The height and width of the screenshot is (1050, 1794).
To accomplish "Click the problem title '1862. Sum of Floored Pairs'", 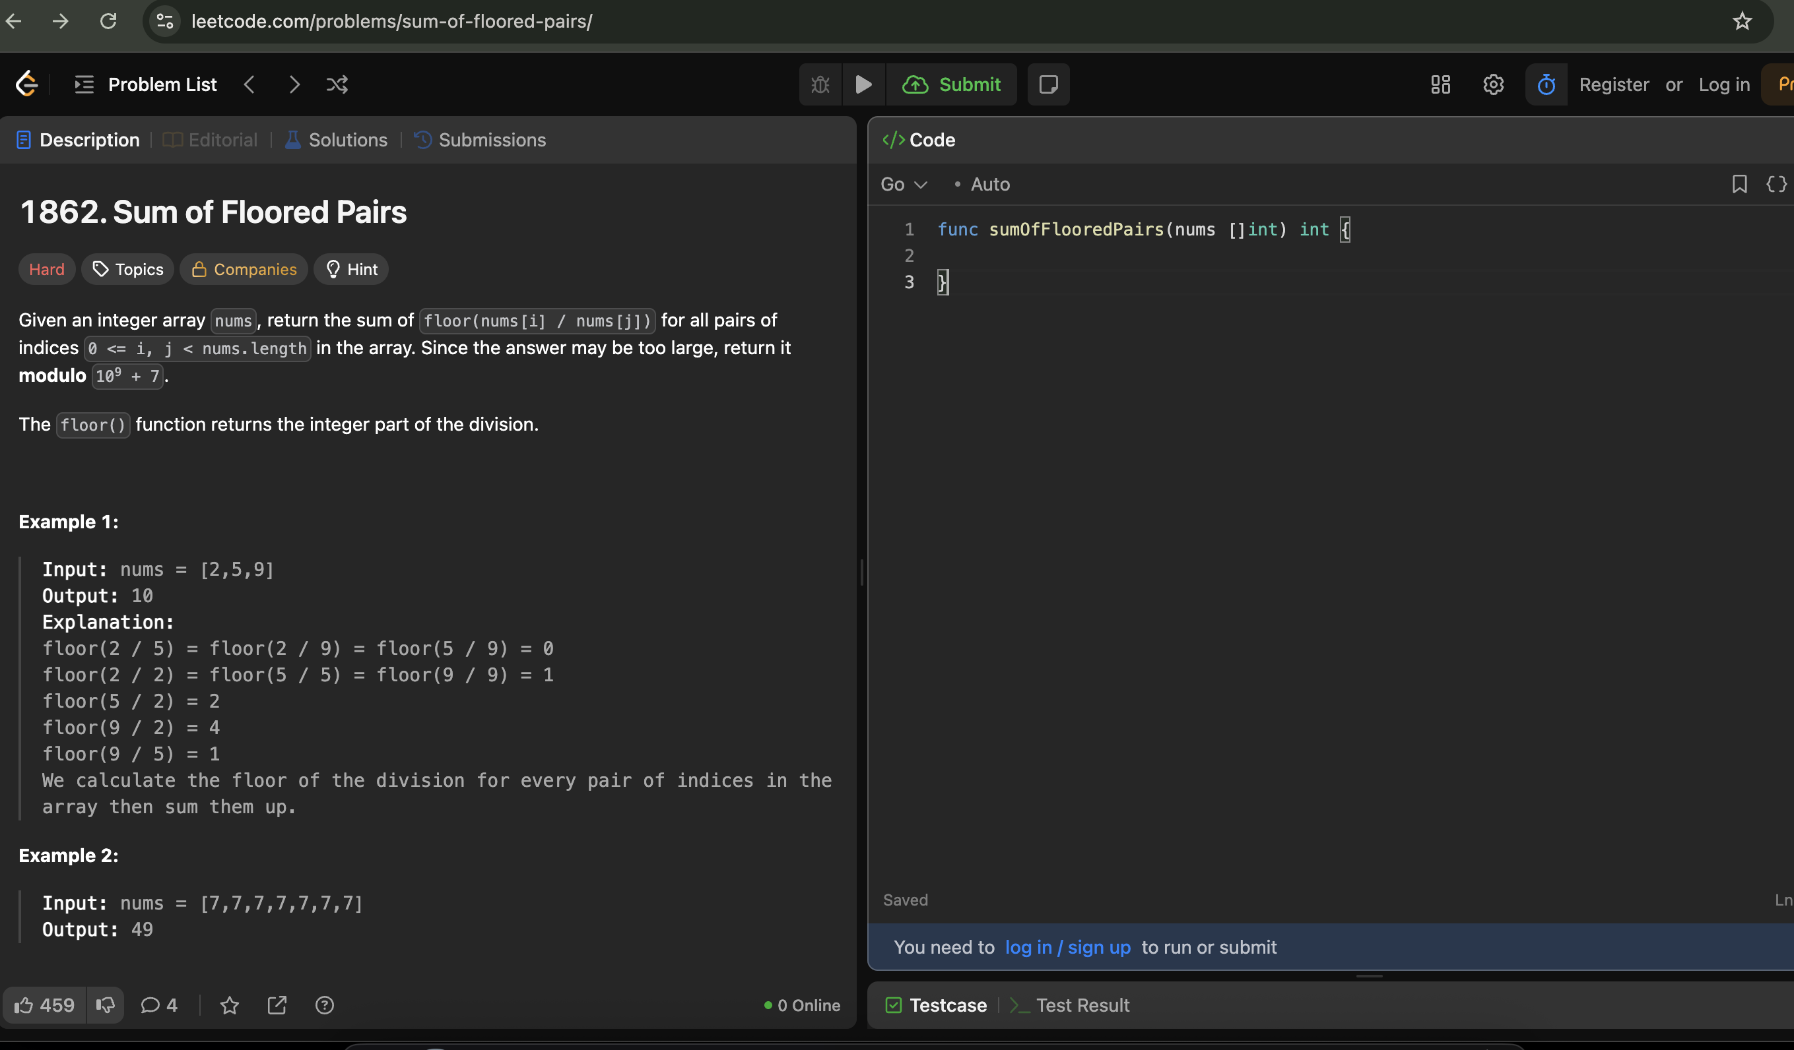I will (x=214, y=212).
